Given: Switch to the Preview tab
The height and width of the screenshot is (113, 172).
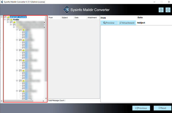Looking at the screenshot, I should (x=109, y=23).
